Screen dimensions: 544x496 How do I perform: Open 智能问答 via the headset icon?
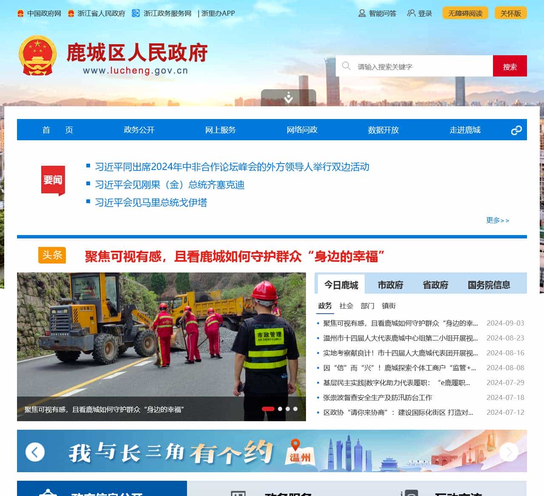pos(362,13)
